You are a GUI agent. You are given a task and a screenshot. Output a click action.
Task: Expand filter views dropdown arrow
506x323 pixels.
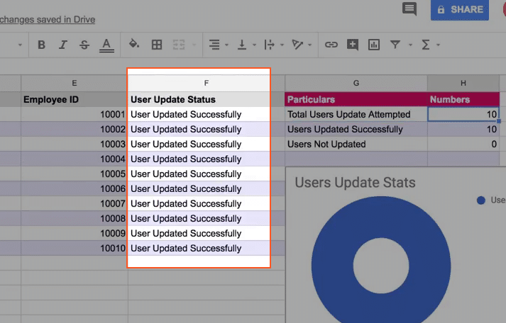[410, 45]
